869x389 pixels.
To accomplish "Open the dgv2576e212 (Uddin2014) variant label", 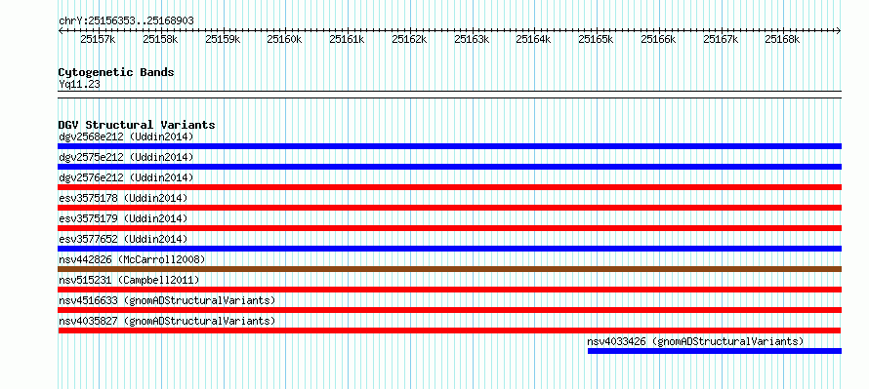I will [x=126, y=177].
